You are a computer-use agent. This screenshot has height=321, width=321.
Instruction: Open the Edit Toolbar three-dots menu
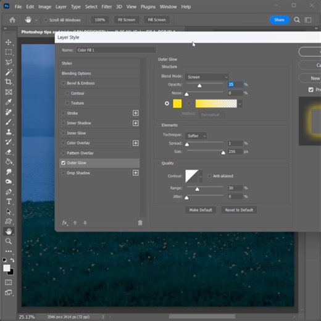click(9, 251)
